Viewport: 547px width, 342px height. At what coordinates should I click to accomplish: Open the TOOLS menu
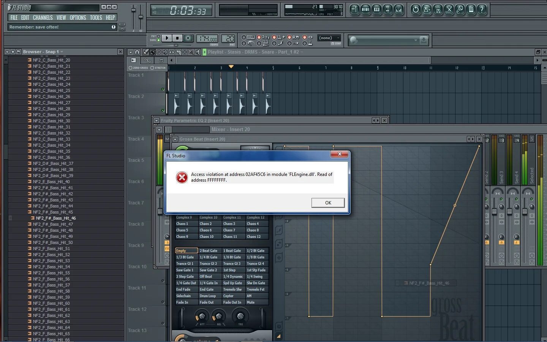[x=96, y=17]
